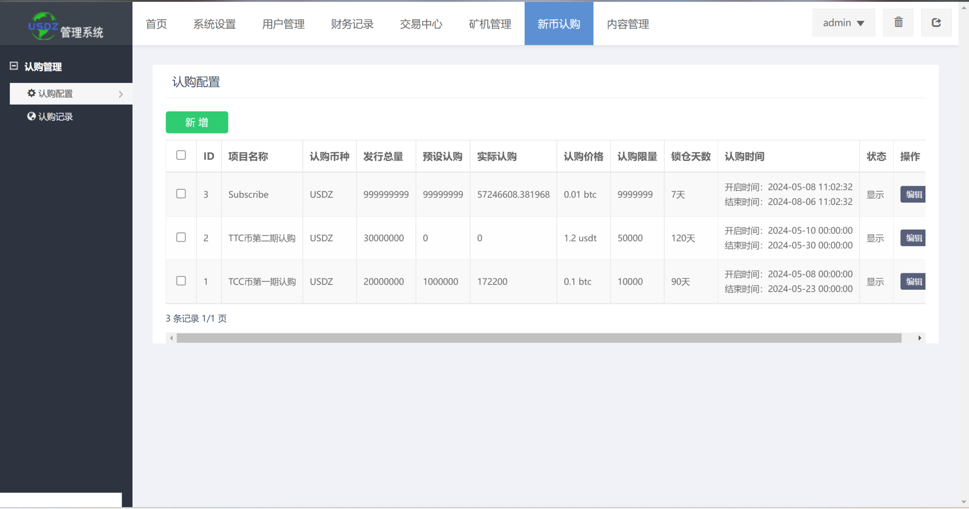This screenshot has width=969, height=509.
Task: Click the globe icon beside 认购记录
Action: pyautogui.click(x=31, y=116)
